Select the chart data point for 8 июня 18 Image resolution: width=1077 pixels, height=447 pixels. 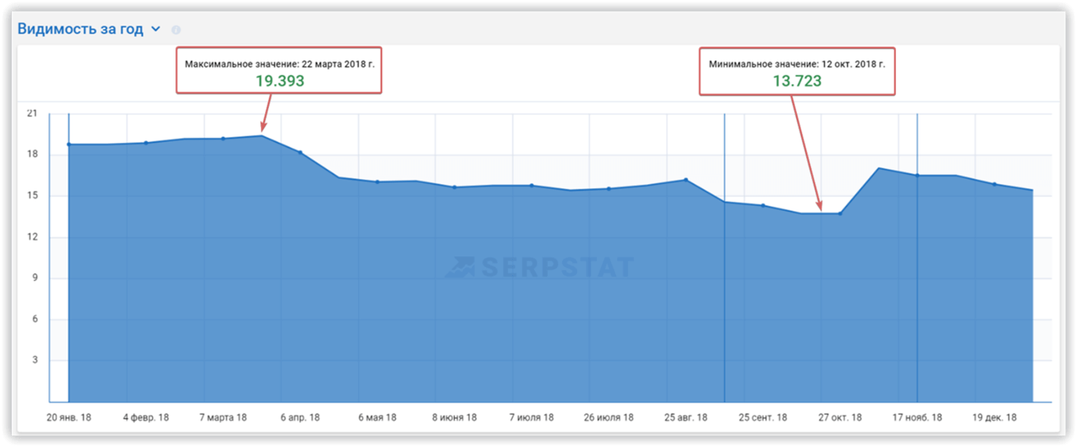click(x=454, y=187)
